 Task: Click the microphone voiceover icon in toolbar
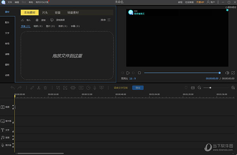tap(95, 88)
